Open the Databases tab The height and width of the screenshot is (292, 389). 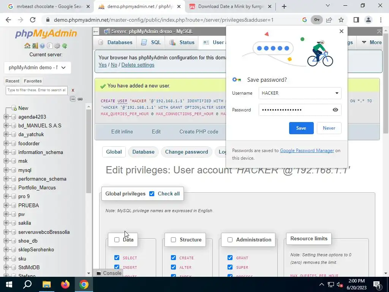click(115, 42)
